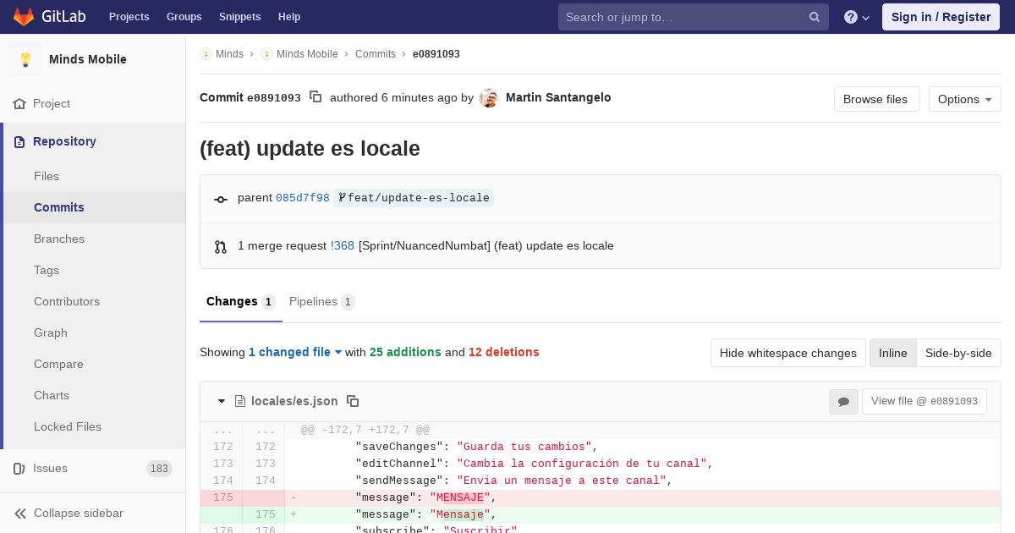This screenshot has height=533, width=1015.
Task: Open Files in the Repository sidebar
Action: point(47,176)
